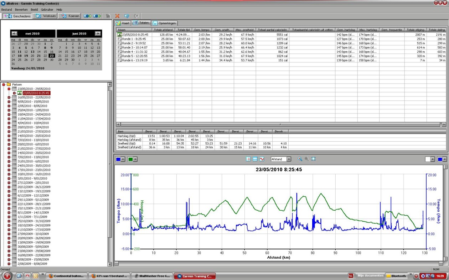
Task: Click the red X delete icon
Action: click(117, 16)
